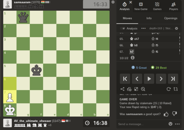
Task: Flip the board orientation icon
Action: click(176, 89)
